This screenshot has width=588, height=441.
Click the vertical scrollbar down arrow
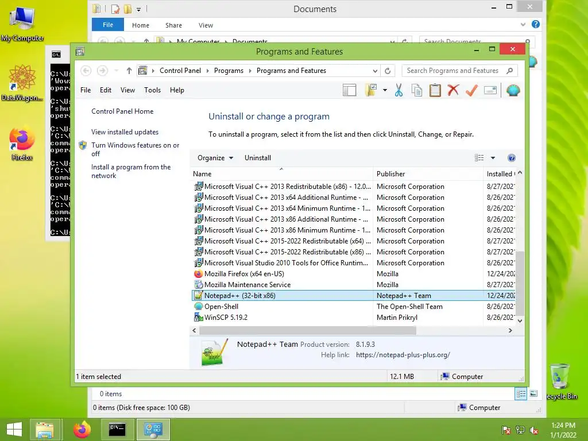point(520,320)
